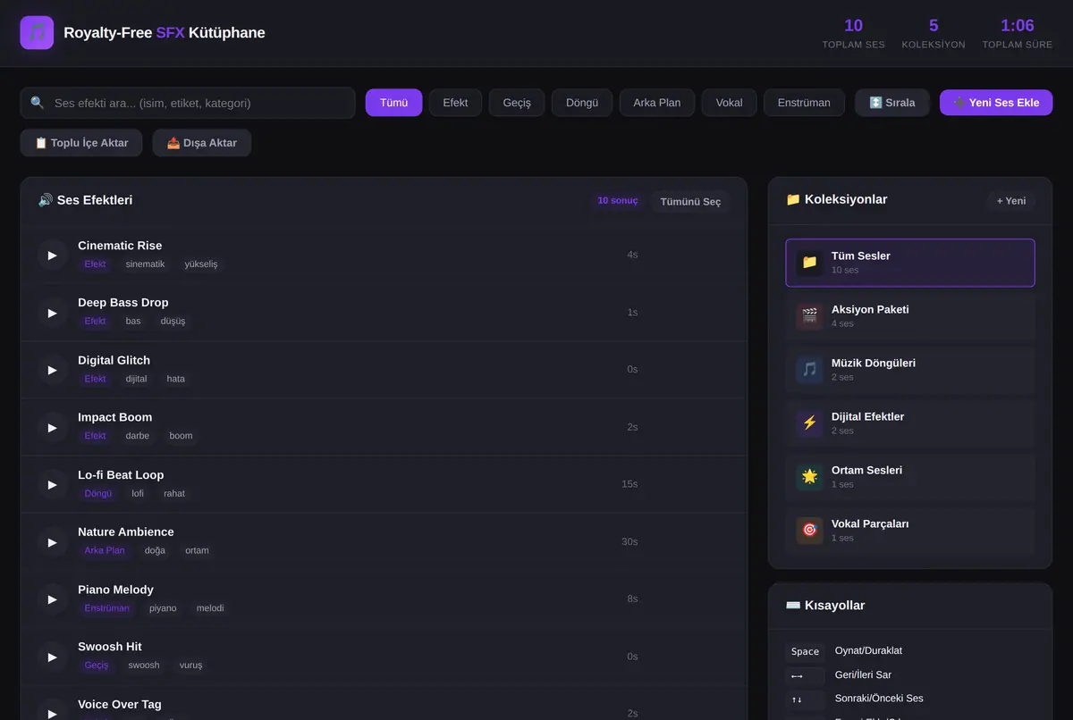Play the Swoosh Hit sound

[x=53, y=657]
